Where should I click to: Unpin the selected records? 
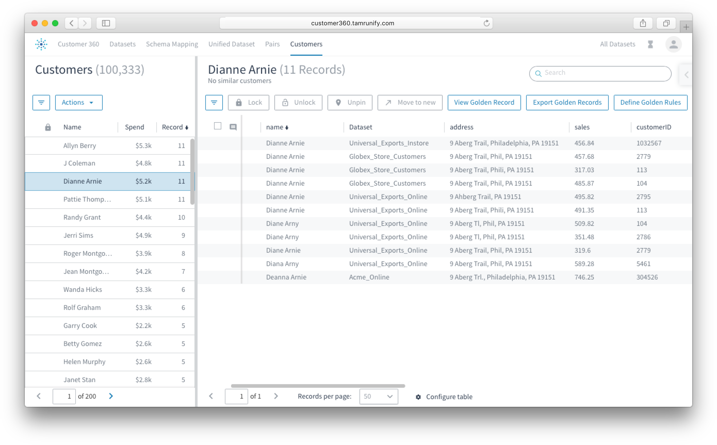350,102
